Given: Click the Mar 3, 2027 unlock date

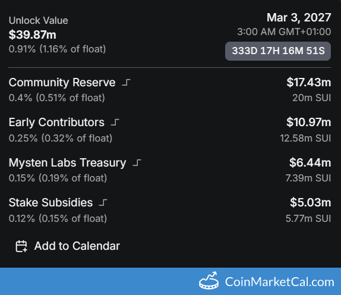Looking at the screenshot, I should 299,17.
